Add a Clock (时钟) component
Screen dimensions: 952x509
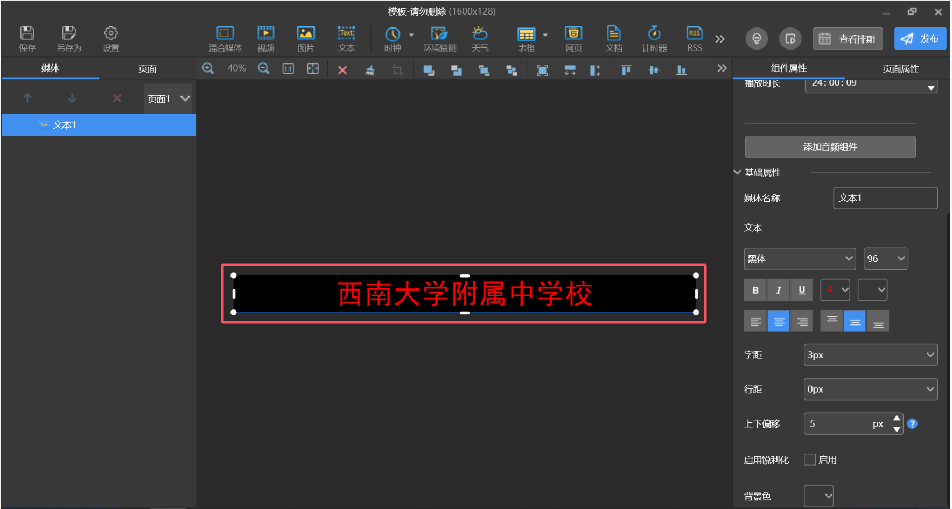coord(393,39)
